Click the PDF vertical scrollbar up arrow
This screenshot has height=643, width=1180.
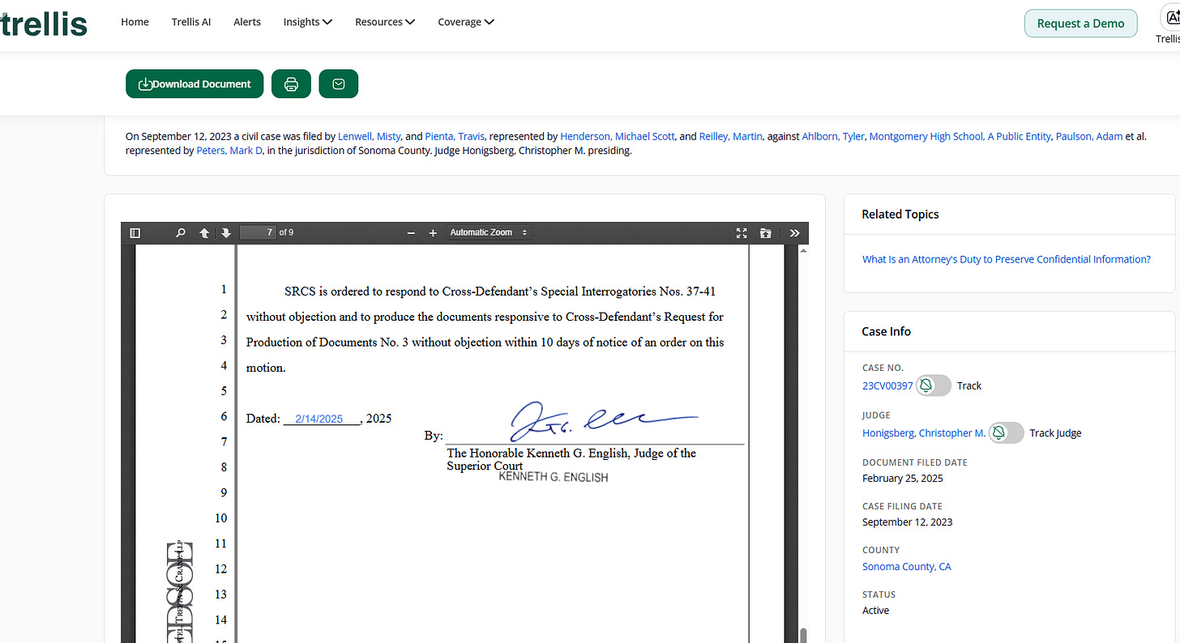coord(803,250)
